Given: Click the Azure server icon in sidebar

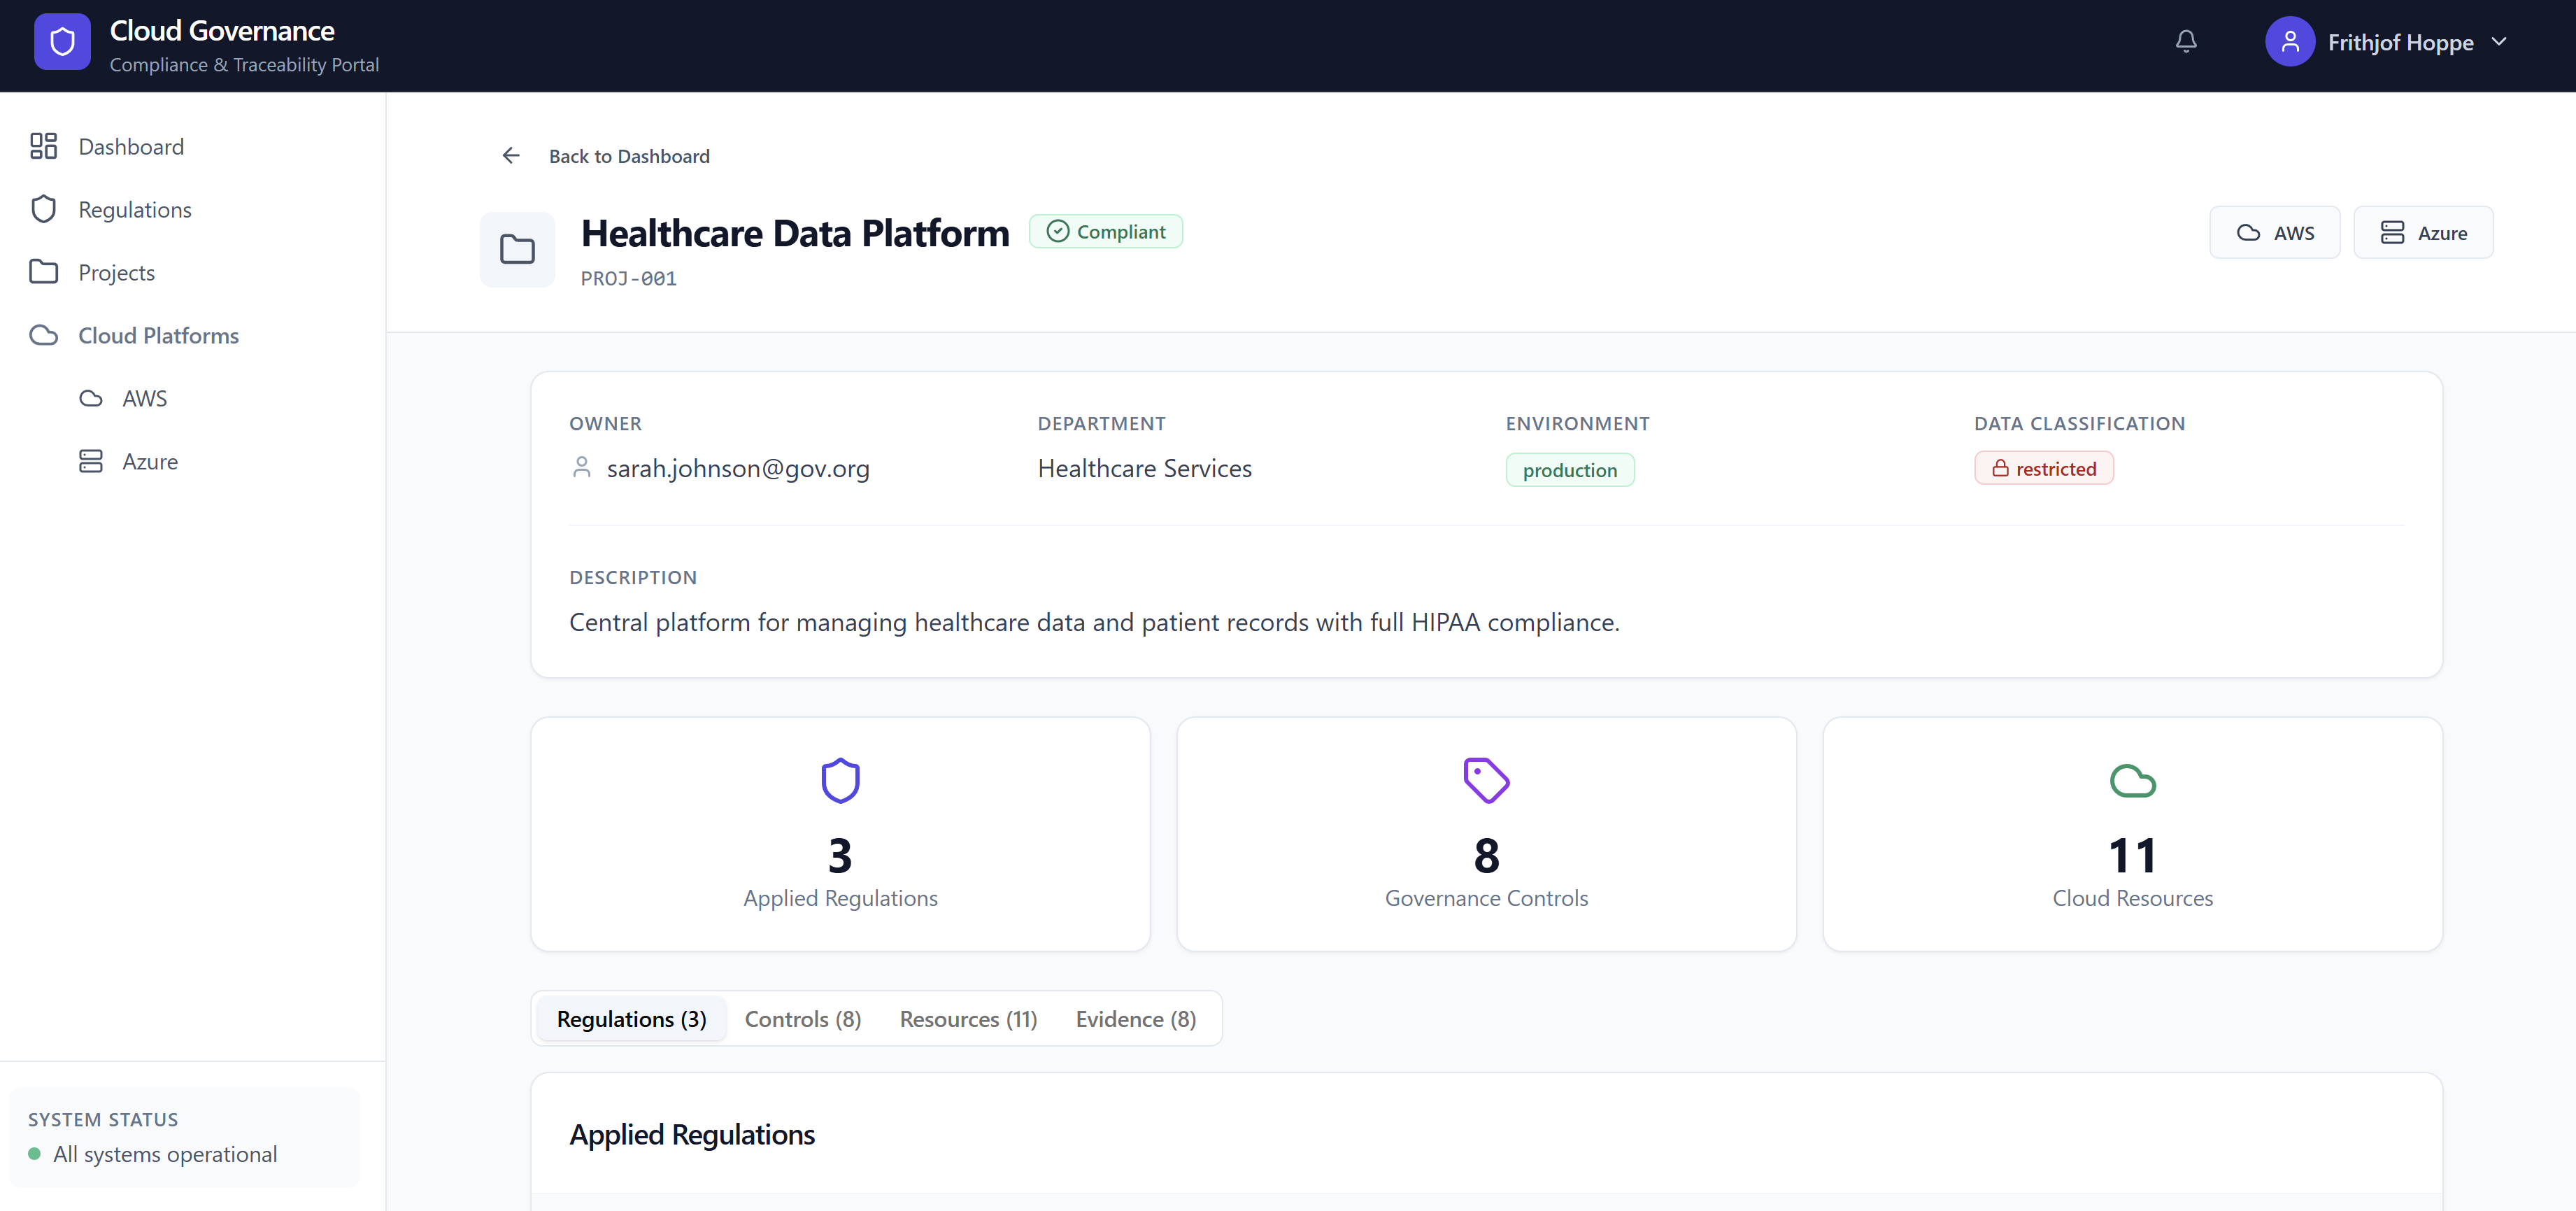Looking at the screenshot, I should point(91,461).
